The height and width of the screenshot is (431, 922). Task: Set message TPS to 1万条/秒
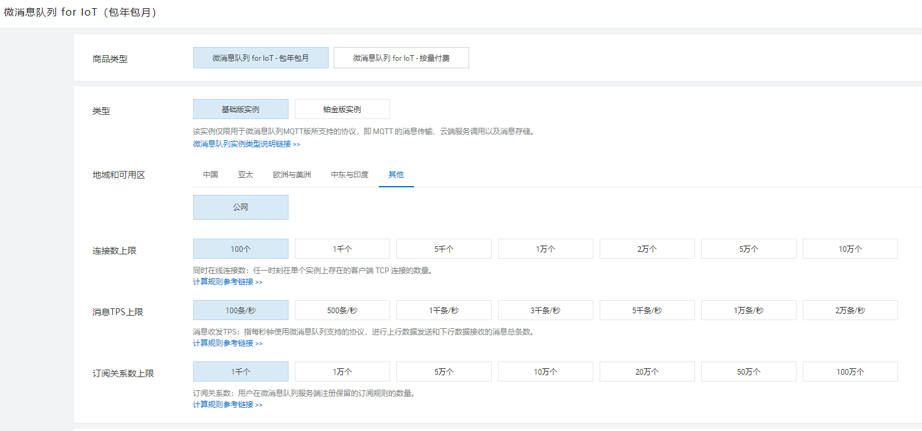click(x=749, y=310)
